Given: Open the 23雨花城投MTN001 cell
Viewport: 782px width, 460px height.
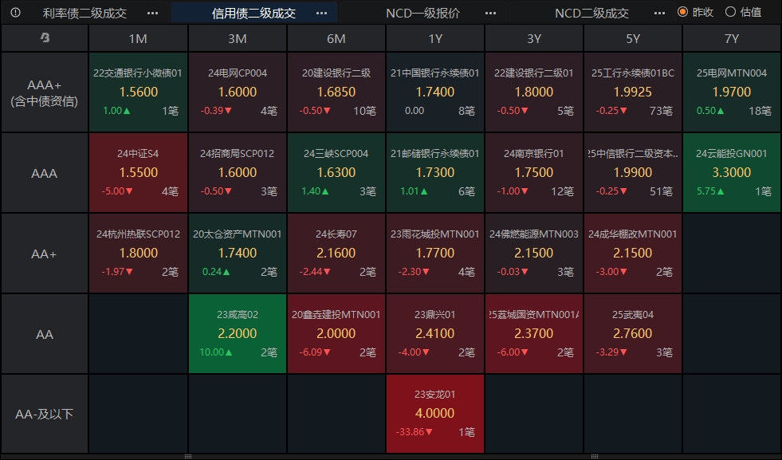Looking at the screenshot, I should [435, 253].
